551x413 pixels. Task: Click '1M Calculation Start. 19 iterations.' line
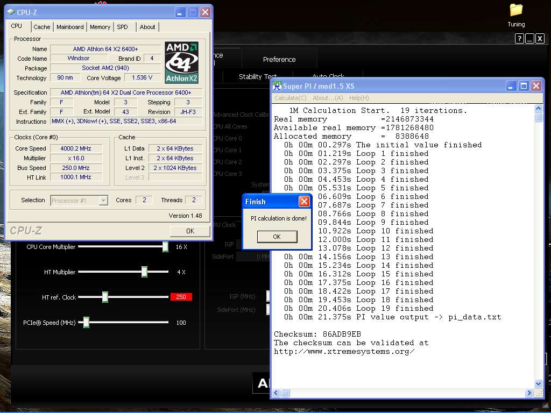click(x=378, y=111)
